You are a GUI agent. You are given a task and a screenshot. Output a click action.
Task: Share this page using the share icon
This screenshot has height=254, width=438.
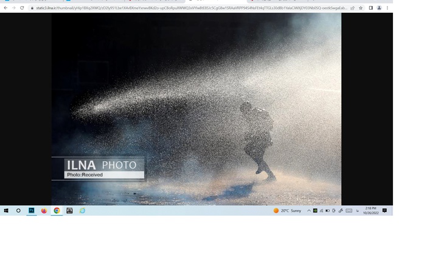point(352,8)
